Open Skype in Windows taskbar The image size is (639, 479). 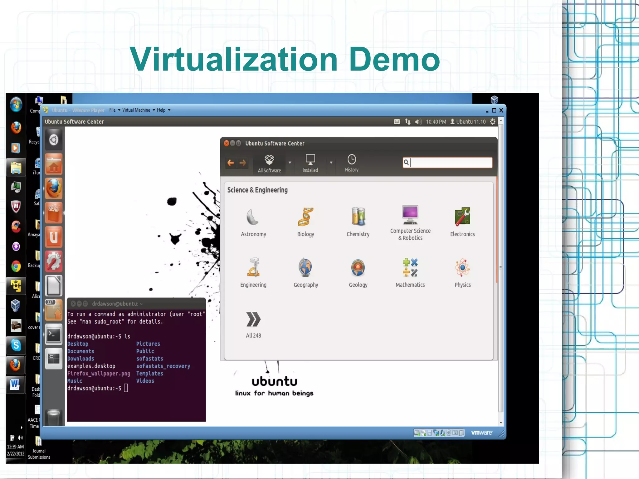pos(16,345)
